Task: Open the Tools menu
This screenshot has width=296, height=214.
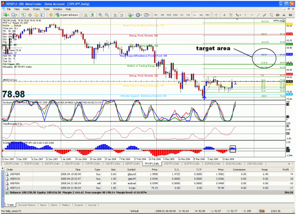Action: (x=46, y=9)
